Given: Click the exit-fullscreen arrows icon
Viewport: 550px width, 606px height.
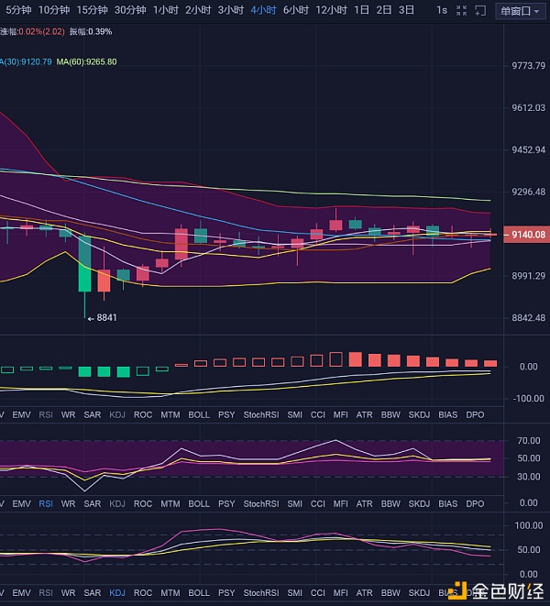Looking at the screenshot, I should (x=461, y=10).
